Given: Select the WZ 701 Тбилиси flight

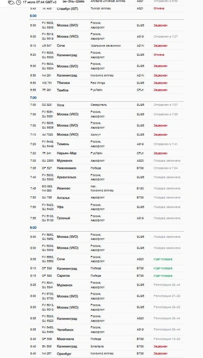Looking at the screenshot, I should pos(107,83).
